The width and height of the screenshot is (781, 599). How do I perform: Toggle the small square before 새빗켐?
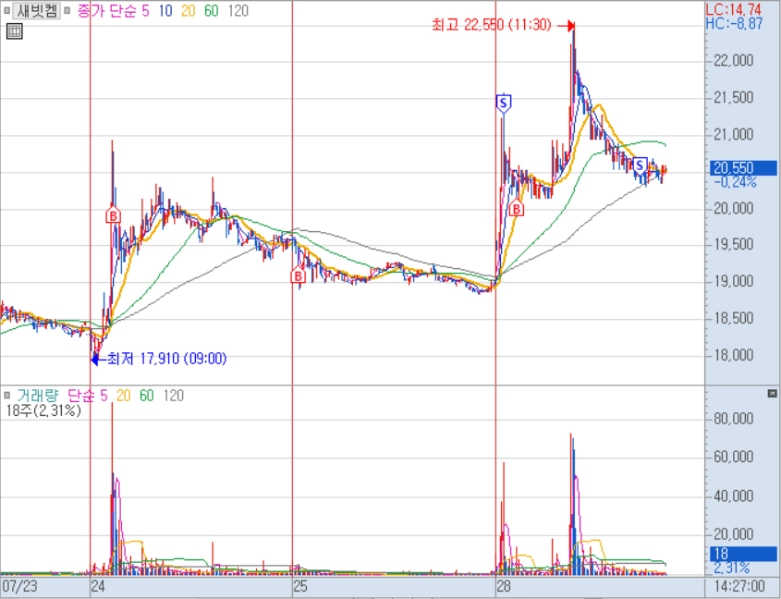click(6, 10)
